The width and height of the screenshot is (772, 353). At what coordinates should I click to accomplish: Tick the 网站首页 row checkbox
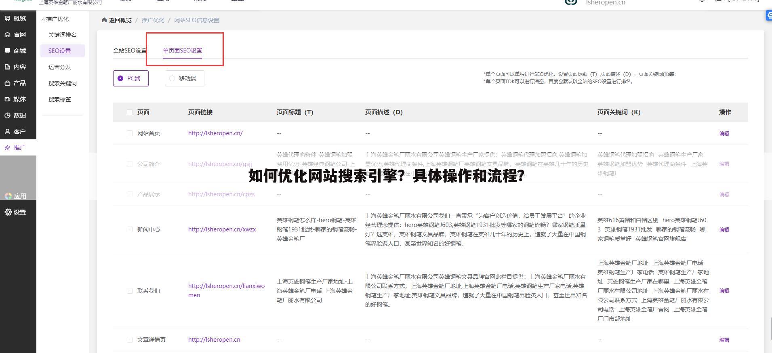(130, 133)
